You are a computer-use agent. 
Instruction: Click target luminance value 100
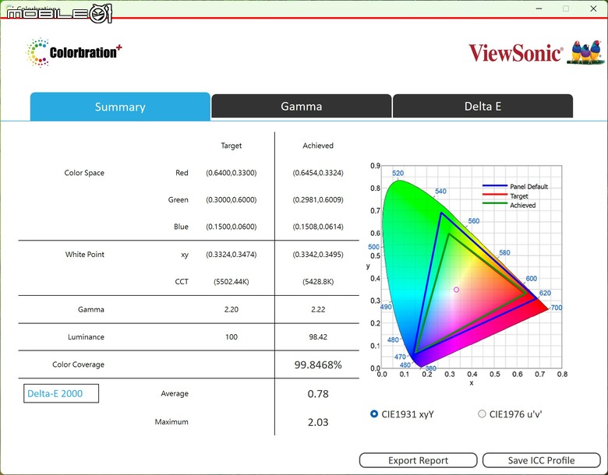231,336
